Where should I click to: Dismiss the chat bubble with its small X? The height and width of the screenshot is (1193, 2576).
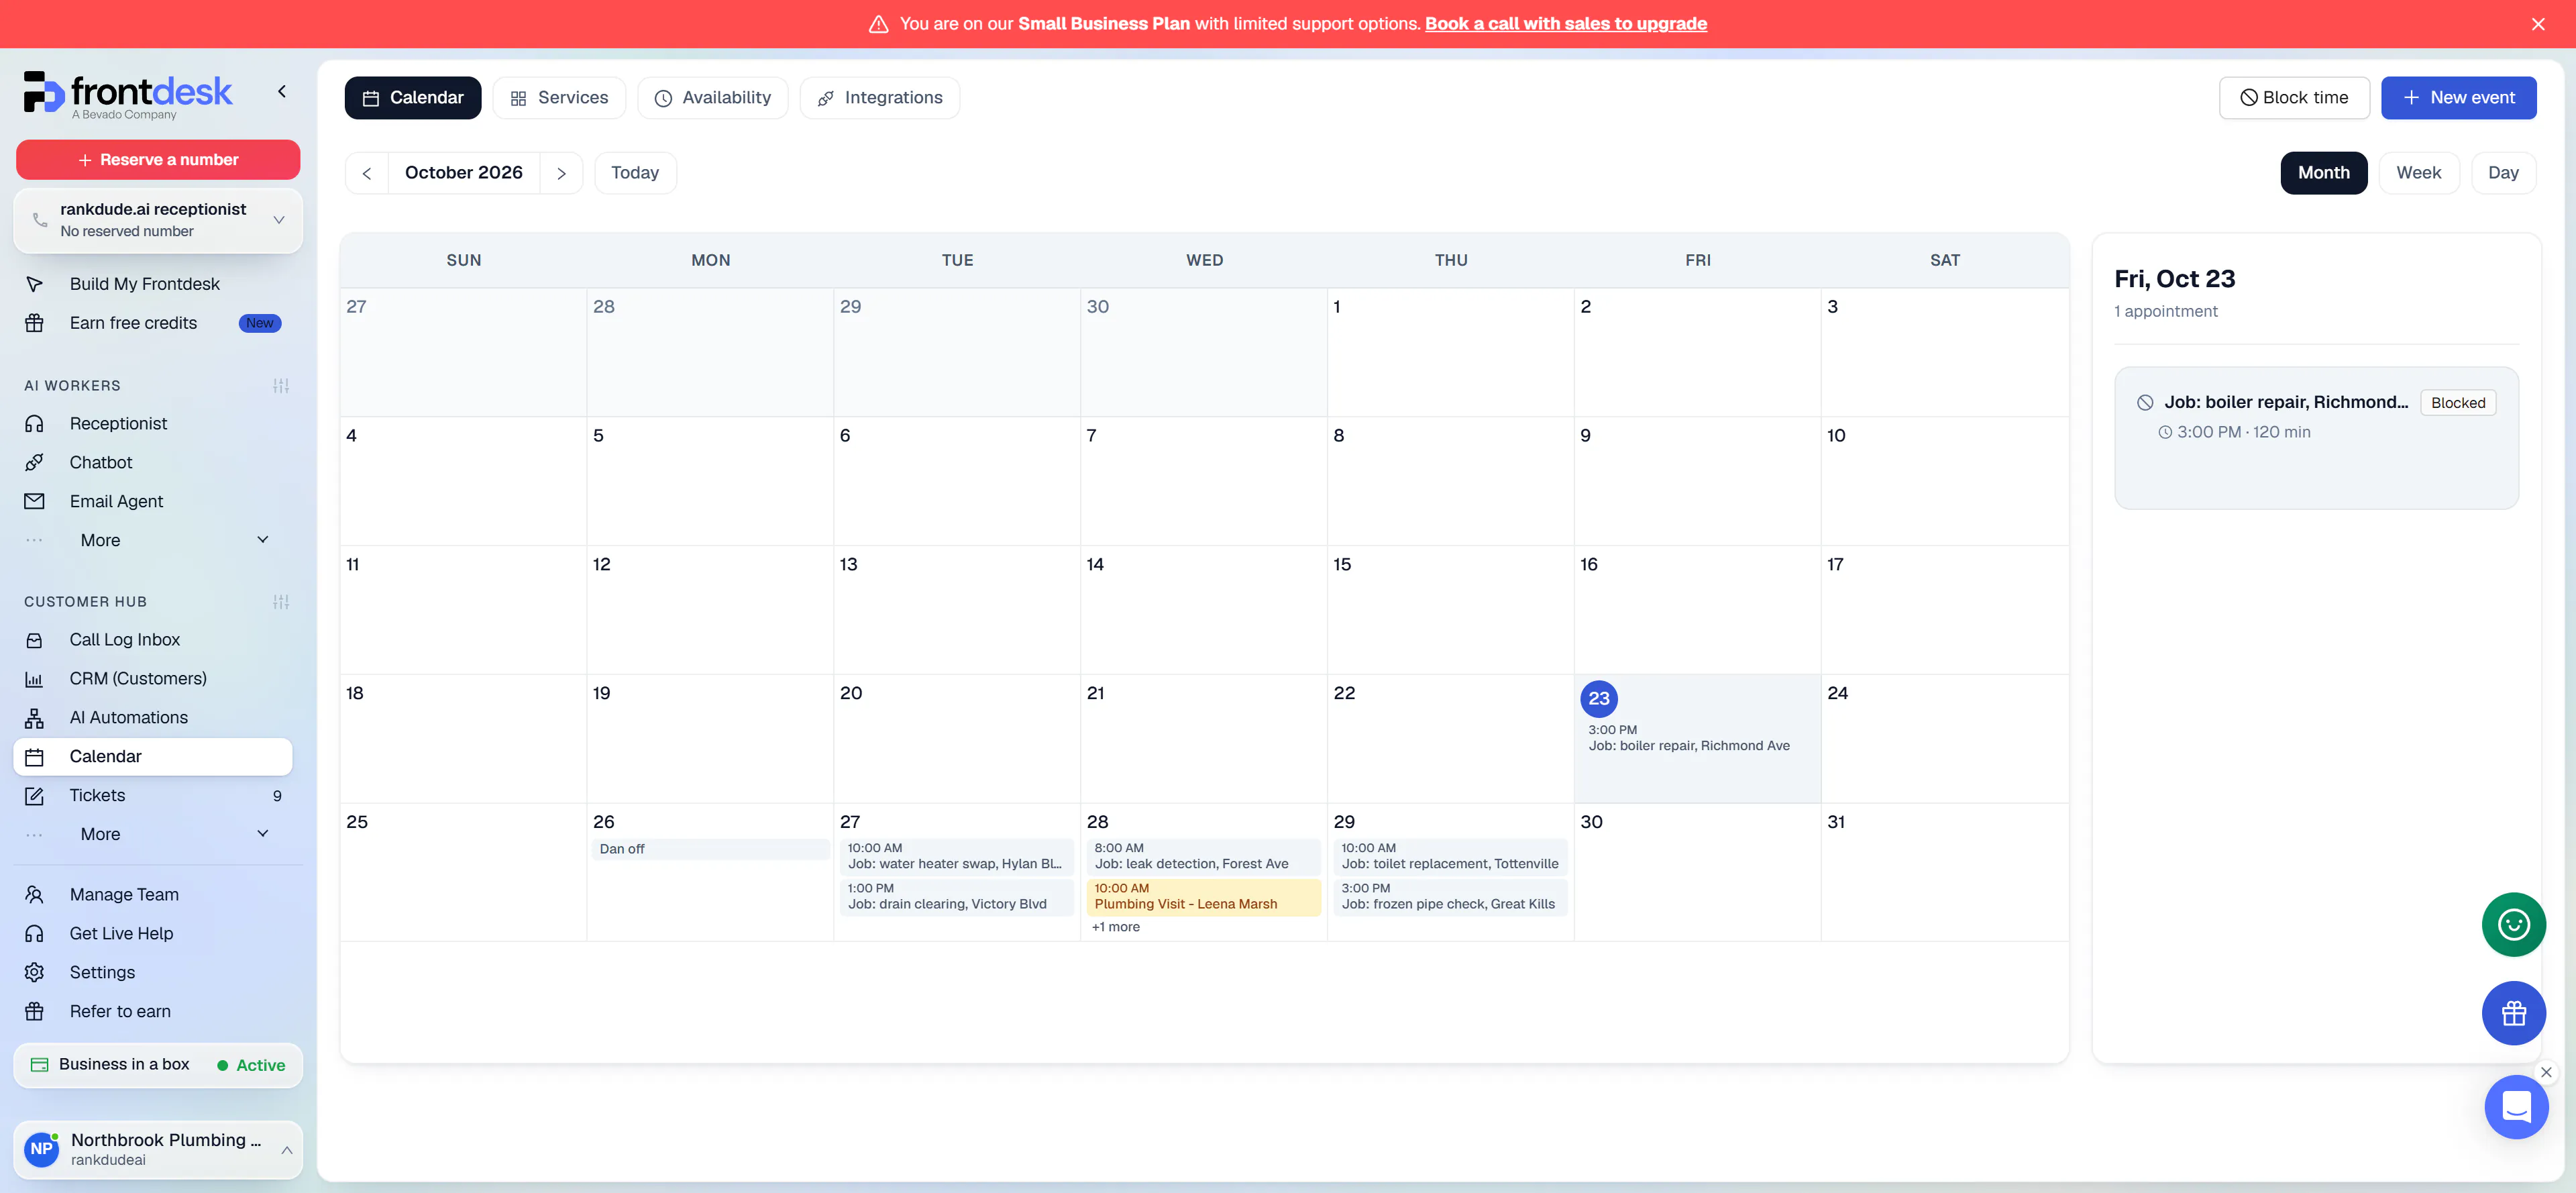[2546, 1072]
